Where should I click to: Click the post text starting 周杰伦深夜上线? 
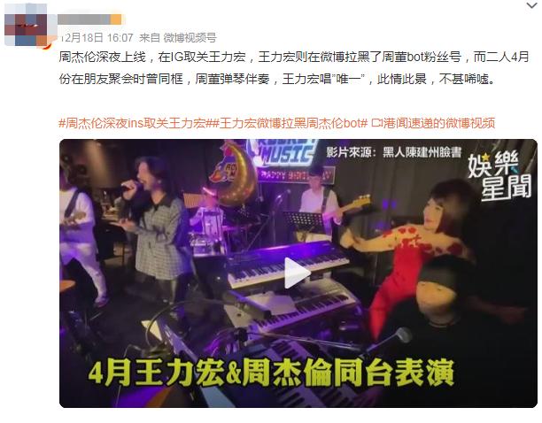pos(294,67)
